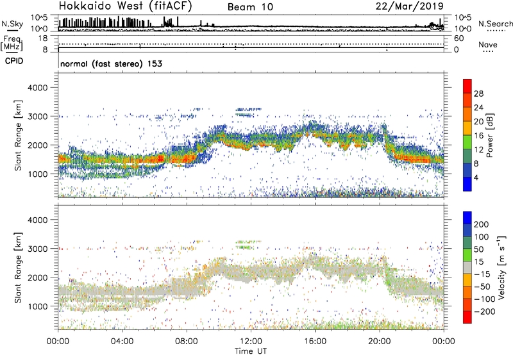The width and height of the screenshot is (513, 355).
Task: Click the '3000' tick on the velocity panel
Action: pyautogui.click(x=37, y=249)
